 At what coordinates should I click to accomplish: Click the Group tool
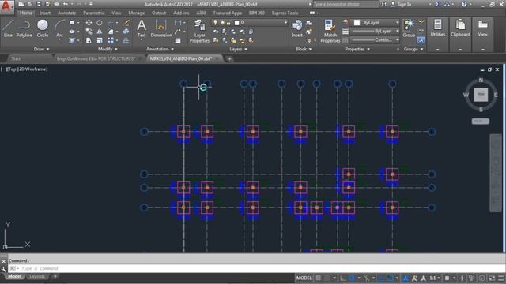409,28
